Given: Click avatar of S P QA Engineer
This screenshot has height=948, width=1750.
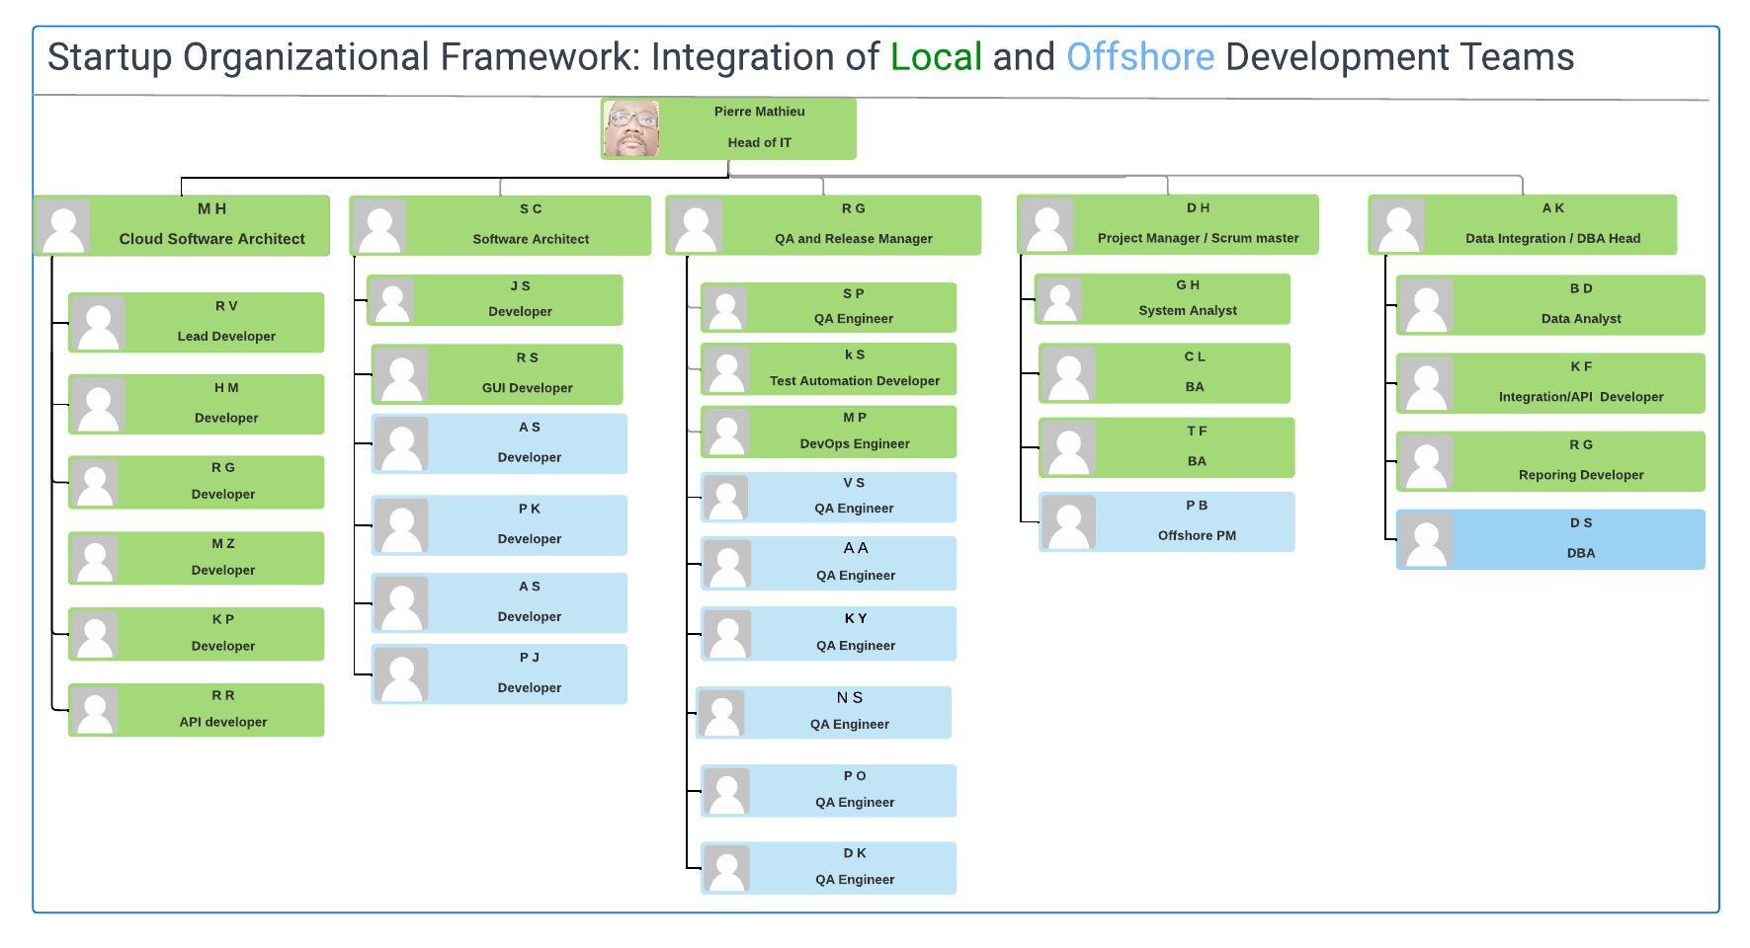Looking at the screenshot, I should 725,308.
